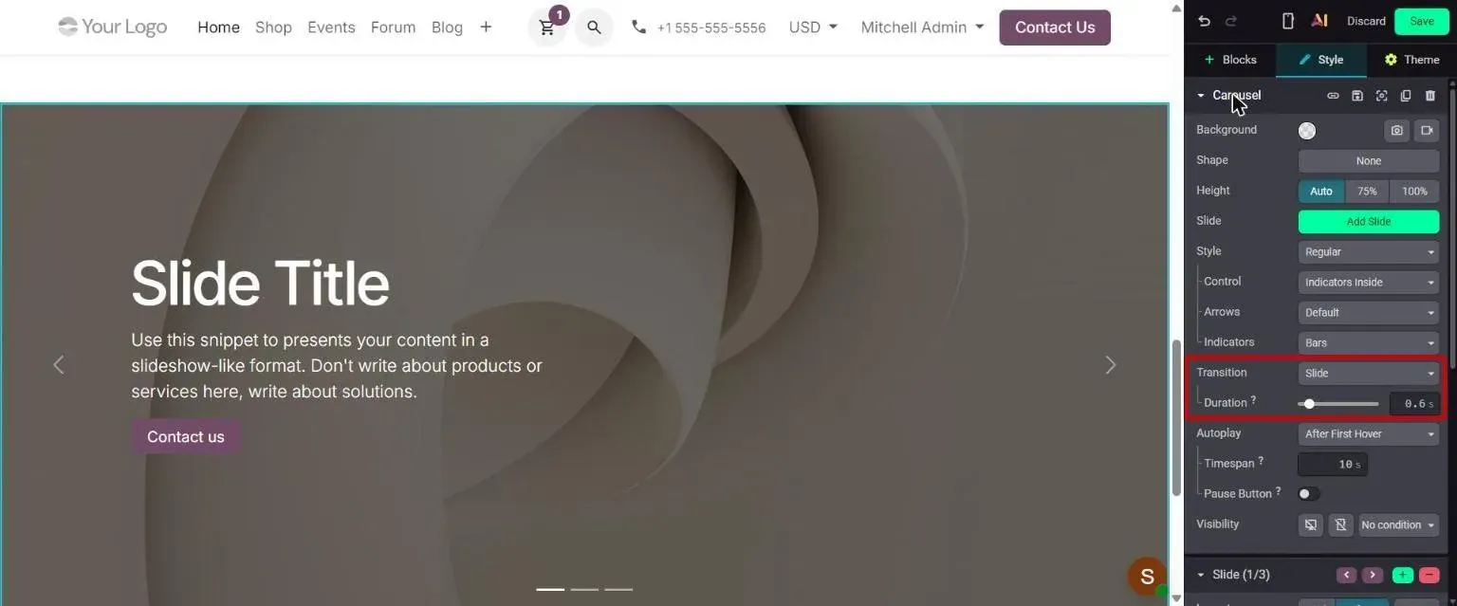1457x606 pixels.
Task: Click the Timespan help question mark
Action: (1261, 462)
